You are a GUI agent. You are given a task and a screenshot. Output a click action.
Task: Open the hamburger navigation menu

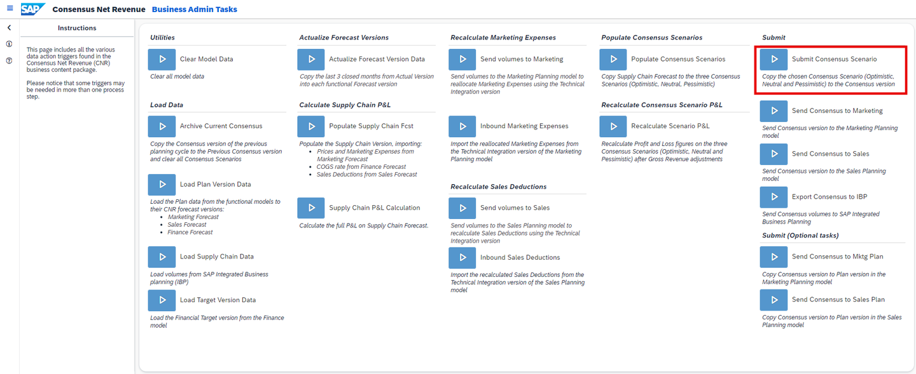[x=10, y=9]
